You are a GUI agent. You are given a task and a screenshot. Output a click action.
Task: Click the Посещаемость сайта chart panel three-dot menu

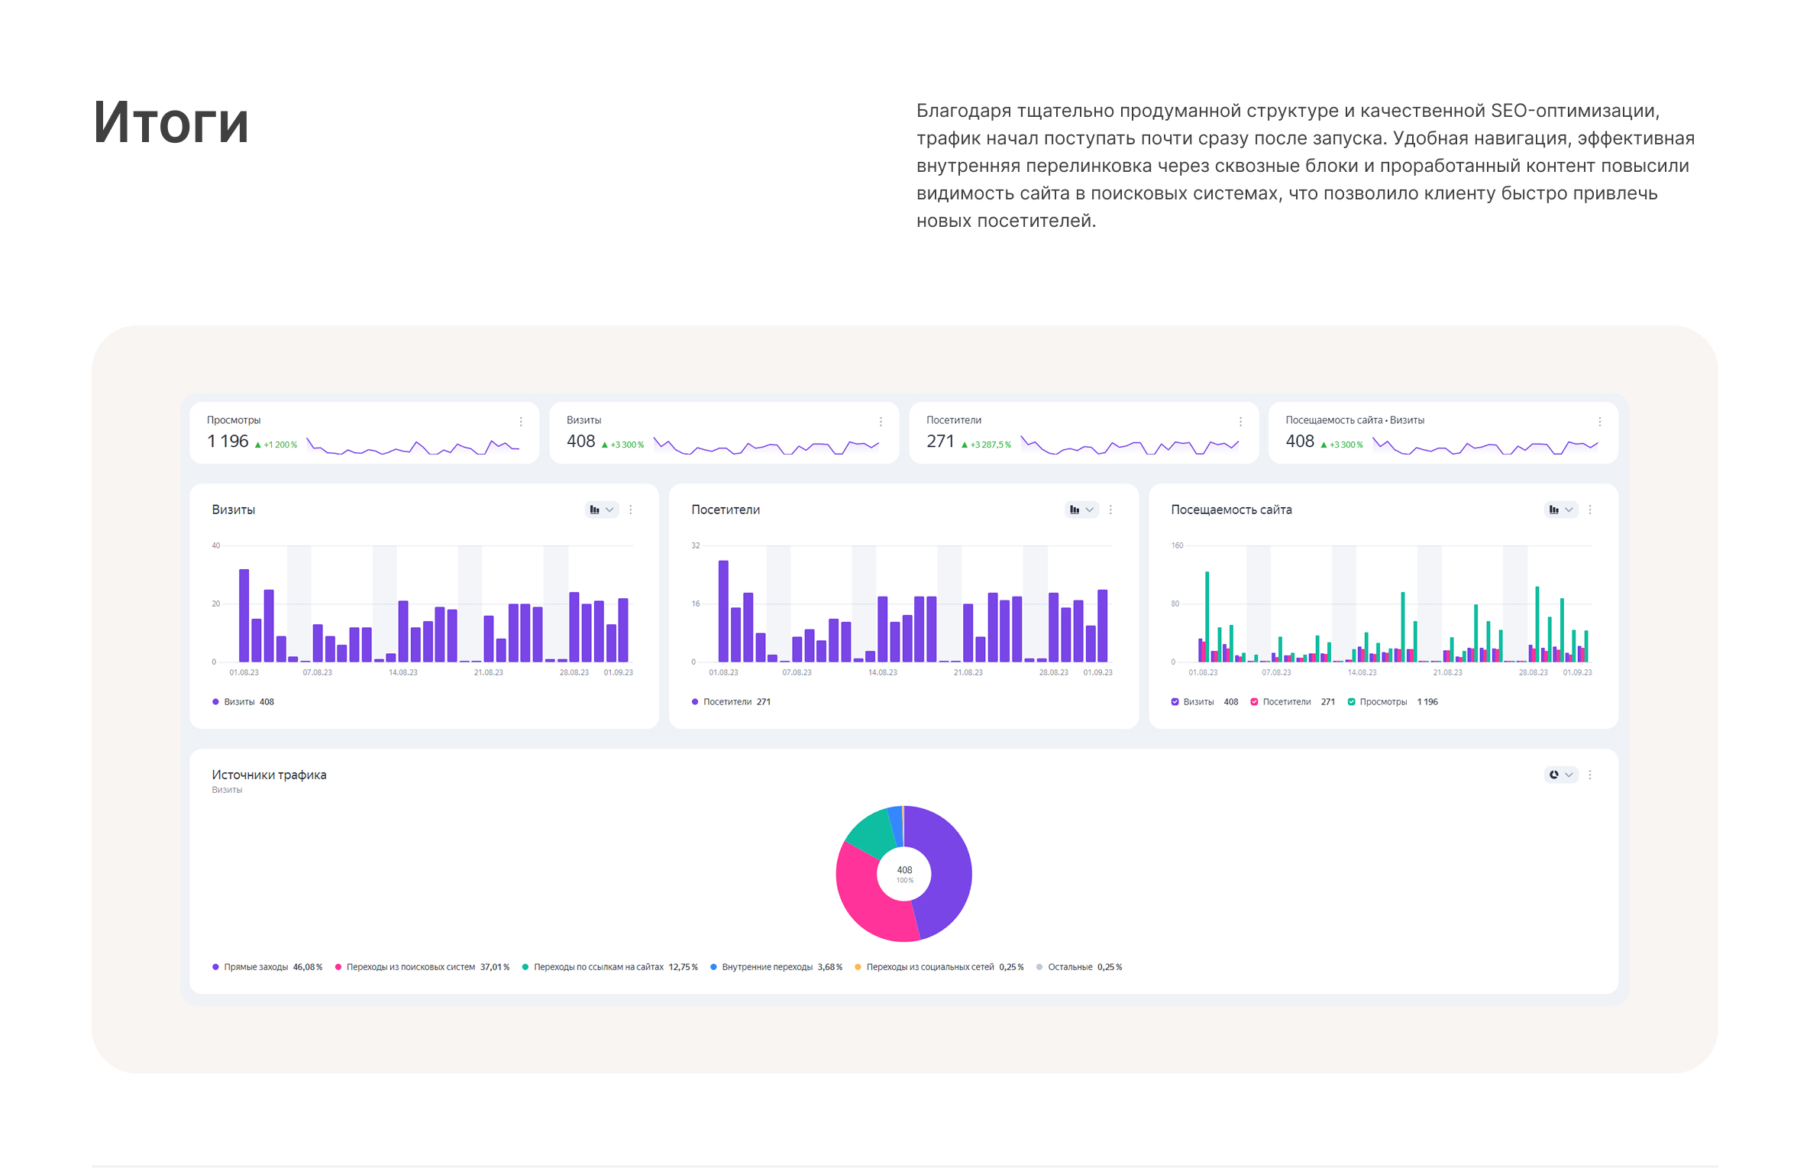(x=1590, y=510)
